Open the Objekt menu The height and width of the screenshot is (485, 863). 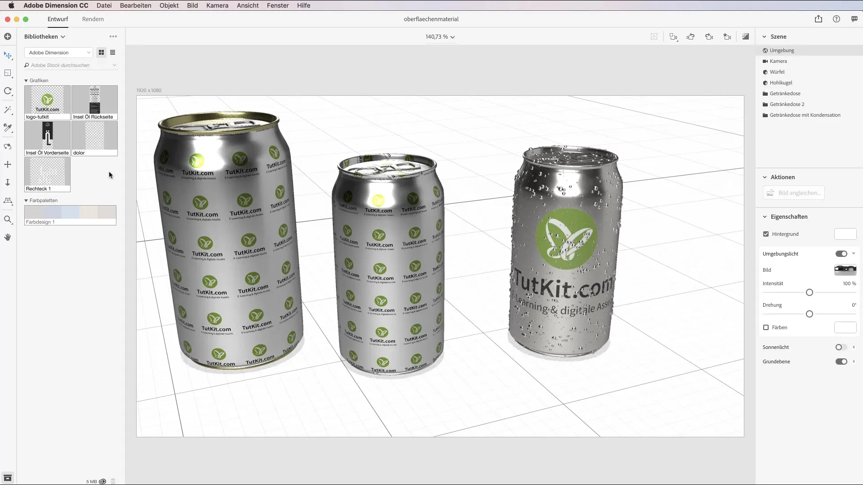(x=169, y=5)
